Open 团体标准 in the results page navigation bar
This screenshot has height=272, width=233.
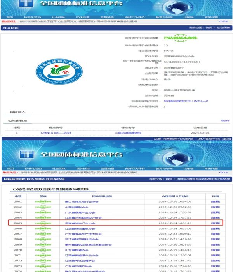coord(83,168)
